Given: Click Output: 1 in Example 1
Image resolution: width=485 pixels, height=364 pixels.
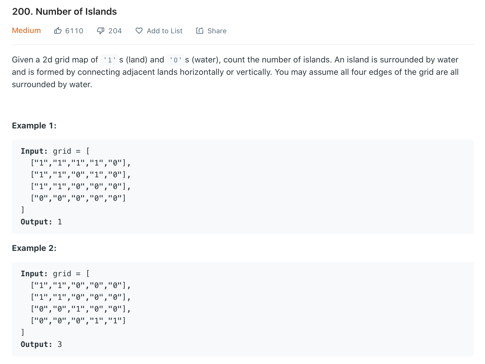Looking at the screenshot, I should pos(41,222).
